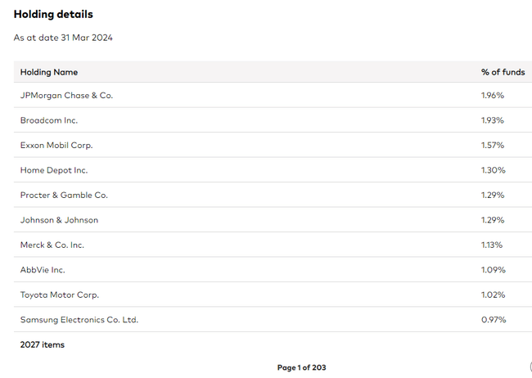Click the As at date 31 Mar 2024 text
Viewport: 532px width, 378px height.
click(63, 38)
